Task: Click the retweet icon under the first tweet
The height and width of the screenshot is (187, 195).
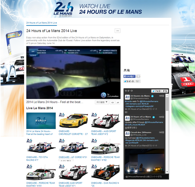Action: [126, 109]
